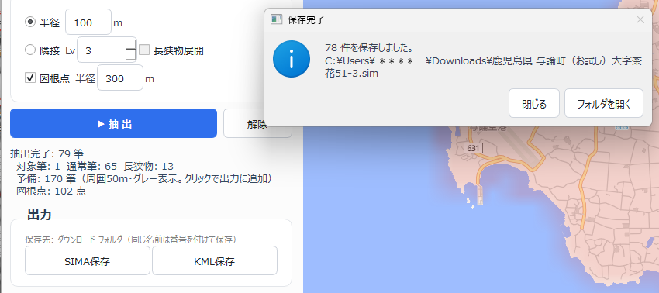
Task: Click the 解除 button
Action: coord(257,123)
